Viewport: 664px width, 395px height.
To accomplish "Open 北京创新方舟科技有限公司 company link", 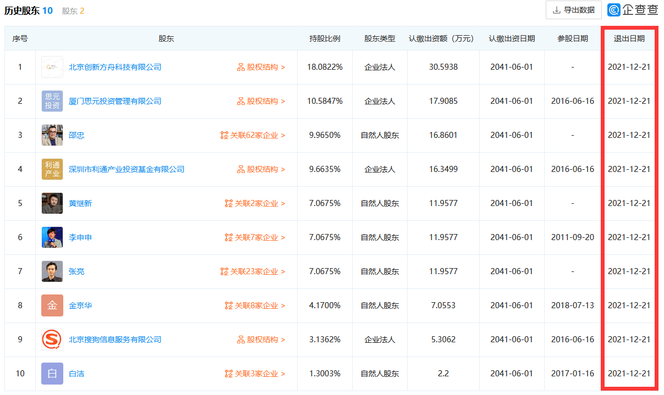I will (x=115, y=67).
